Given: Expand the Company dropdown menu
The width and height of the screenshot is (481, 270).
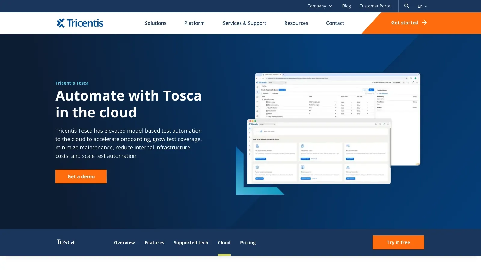Looking at the screenshot, I should coord(320,6).
